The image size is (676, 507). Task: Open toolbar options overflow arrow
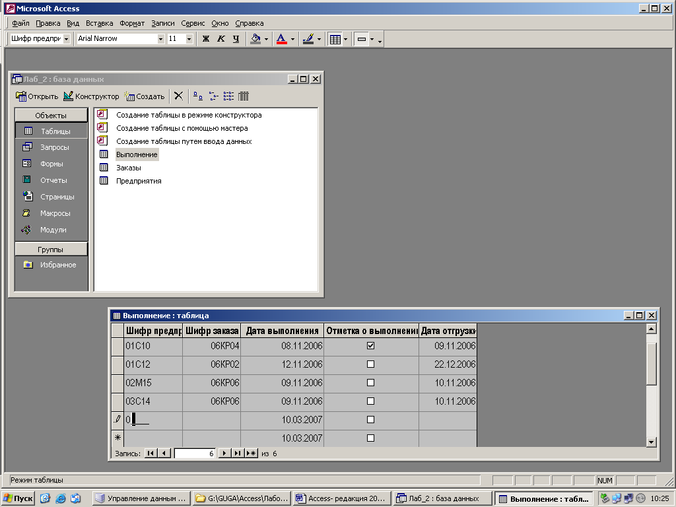pos(380,42)
